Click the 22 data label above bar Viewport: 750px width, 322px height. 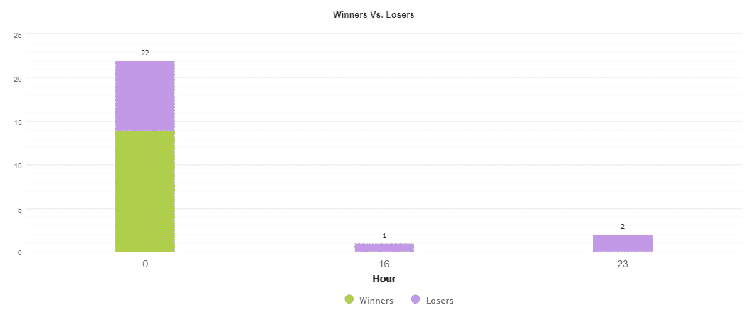pos(145,53)
